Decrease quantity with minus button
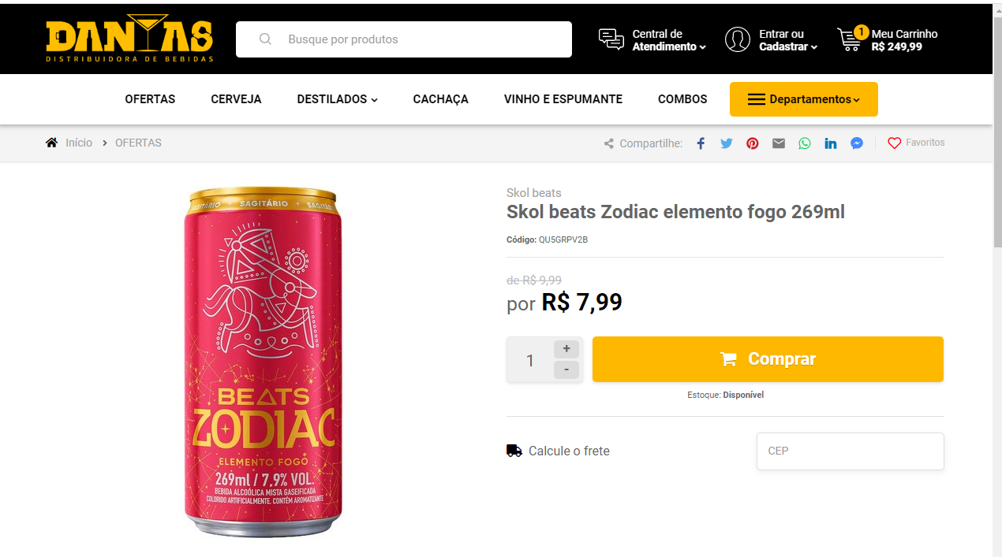Viewport: 1002px width, 557px height. click(566, 369)
